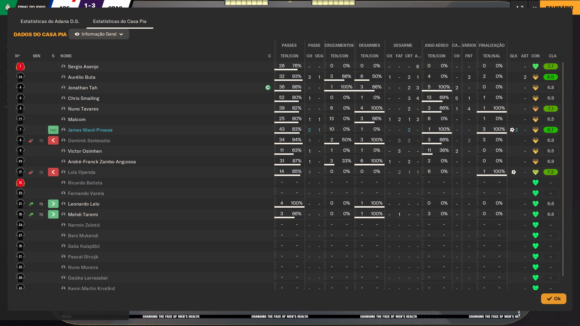
Task: Open Saša Kalajdžić's player profile link
Action: pos(84,246)
